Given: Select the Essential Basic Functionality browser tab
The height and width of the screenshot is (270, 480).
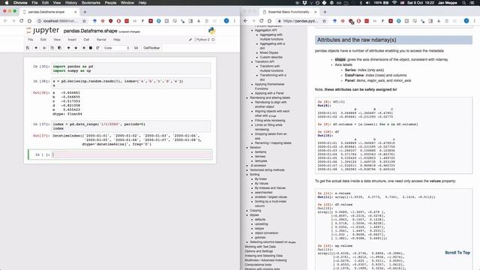Looking at the screenshot, I should click(289, 12).
